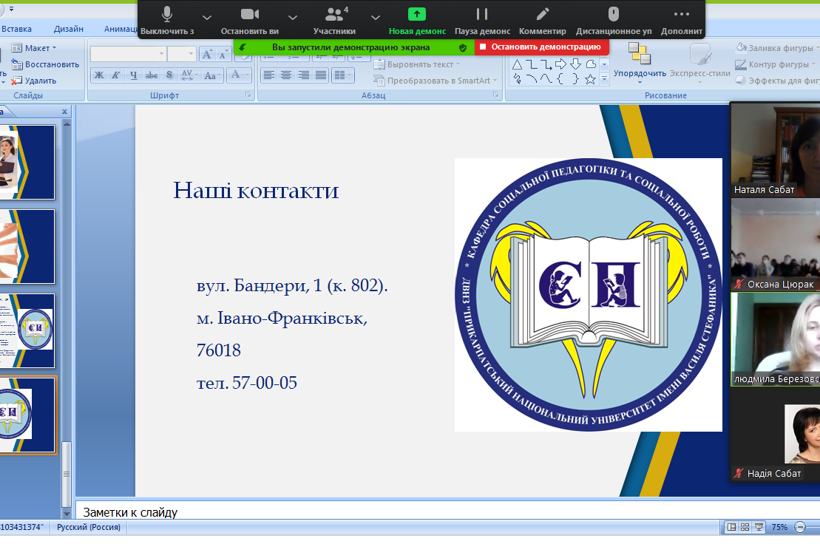The image size is (820, 544).
Task: Toggle bold Ж formatting
Action: click(x=99, y=75)
